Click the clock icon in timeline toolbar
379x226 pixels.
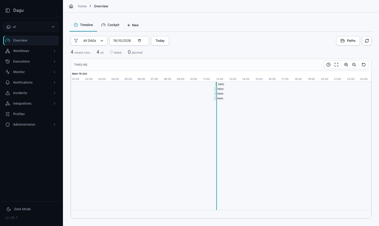[328, 65]
